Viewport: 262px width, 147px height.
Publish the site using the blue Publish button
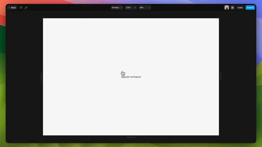250,8
